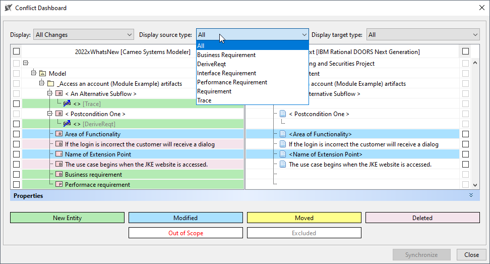
Task: Toggle the select-all checkbox in left header
Action: point(17,51)
